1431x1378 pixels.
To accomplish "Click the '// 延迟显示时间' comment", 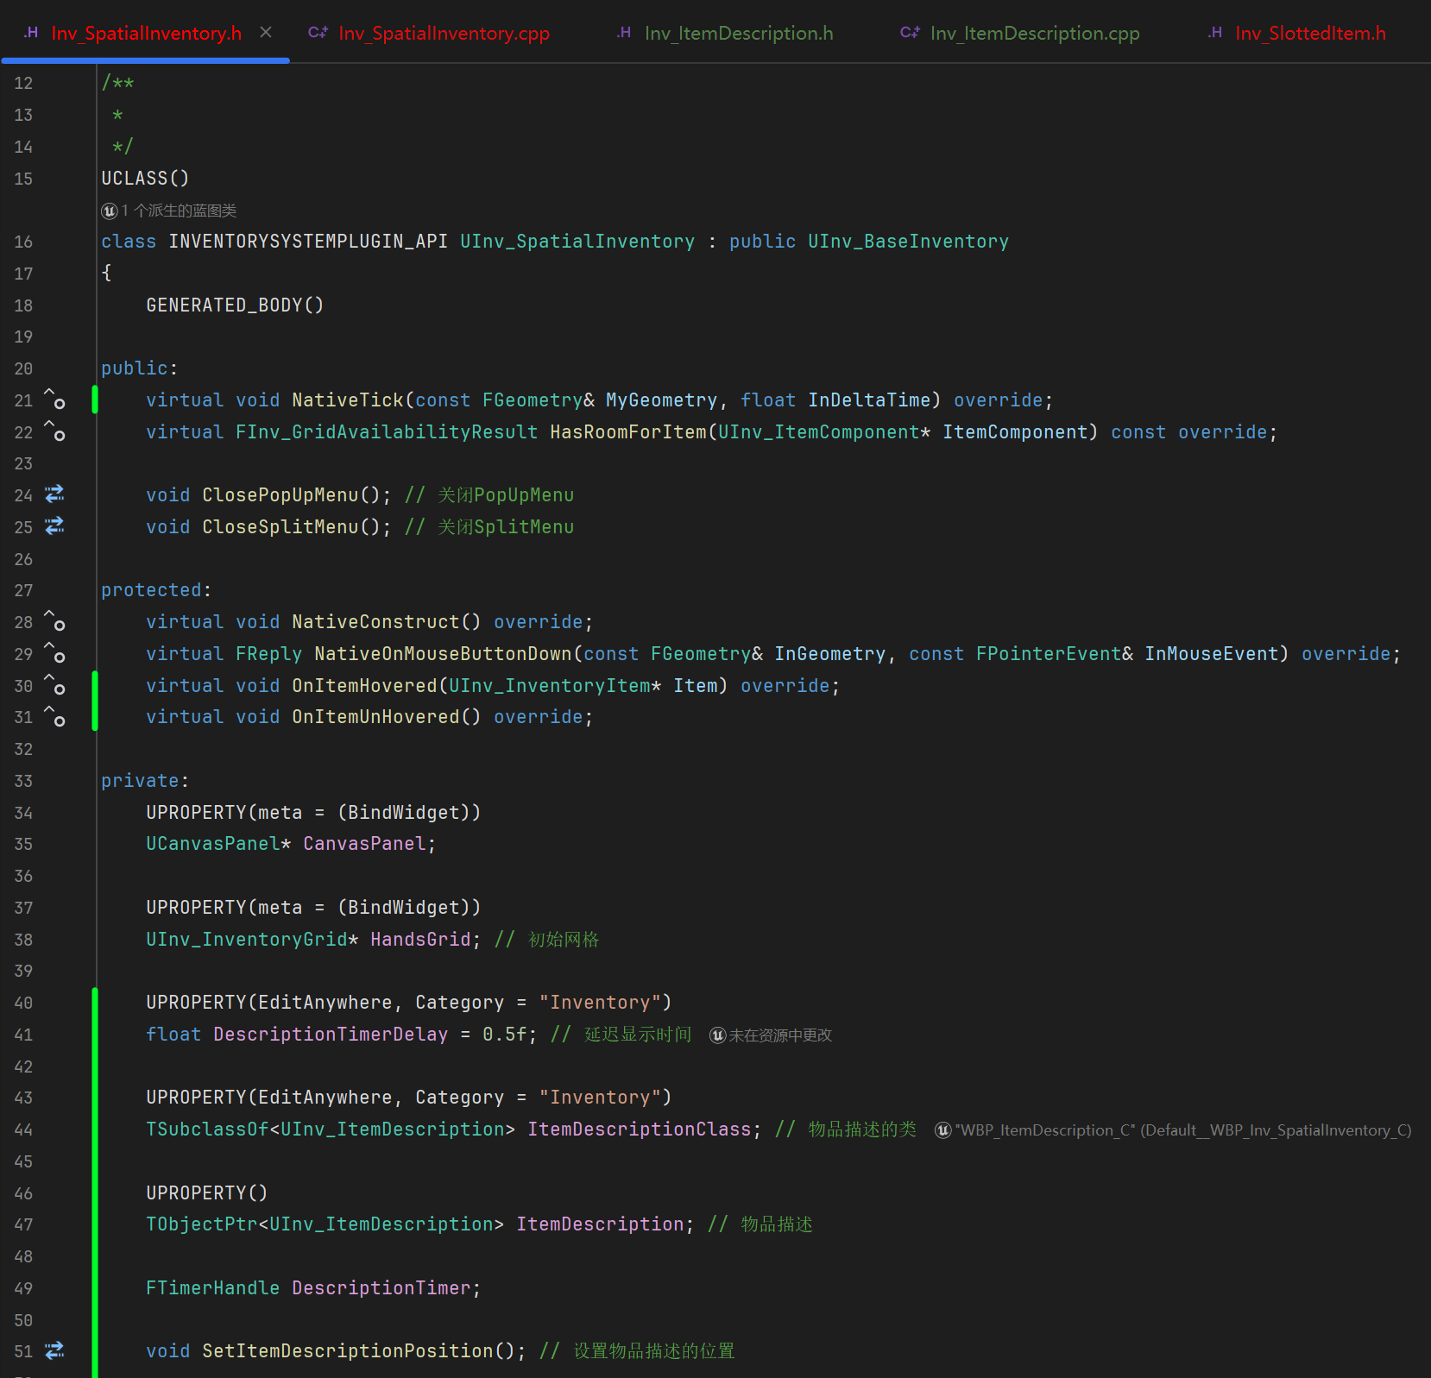I will pos(621,1034).
